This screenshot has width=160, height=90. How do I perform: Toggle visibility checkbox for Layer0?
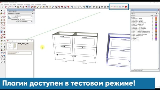[152, 17]
